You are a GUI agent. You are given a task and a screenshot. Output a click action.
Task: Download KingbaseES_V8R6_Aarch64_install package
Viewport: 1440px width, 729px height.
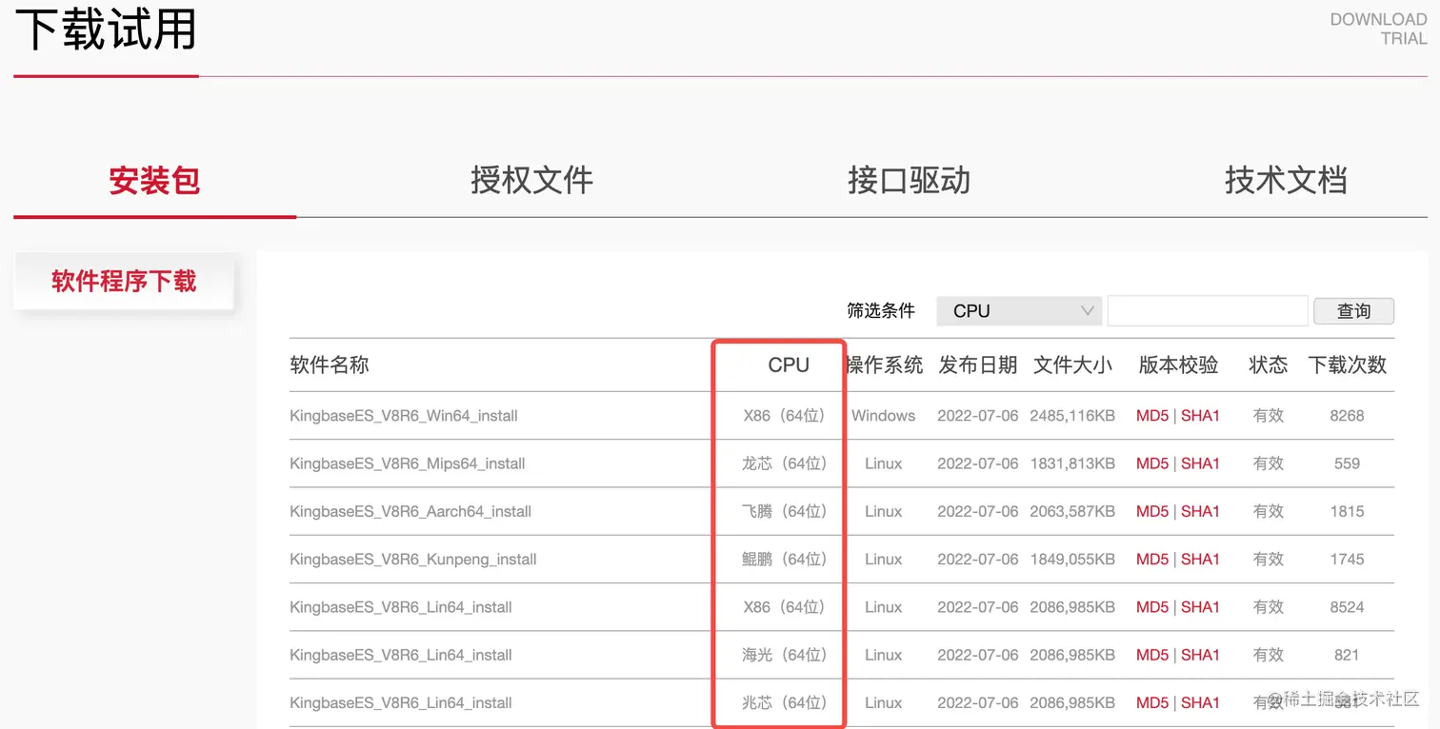pos(410,511)
